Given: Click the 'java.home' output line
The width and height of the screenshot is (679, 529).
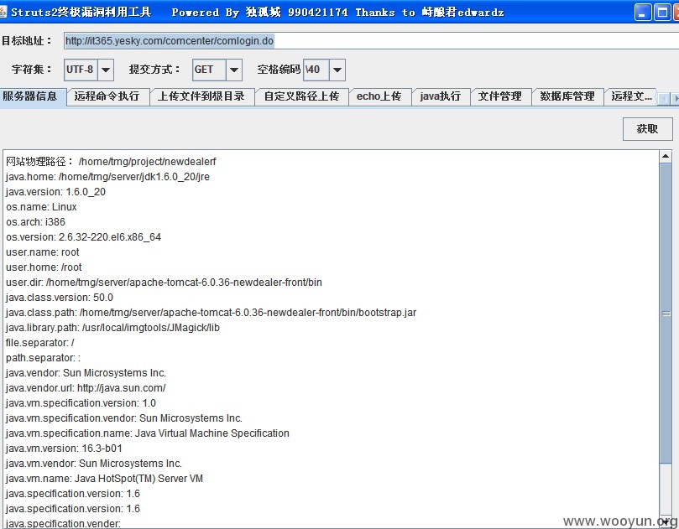Looking at the screenshot, I should click(x=107, y=177).
